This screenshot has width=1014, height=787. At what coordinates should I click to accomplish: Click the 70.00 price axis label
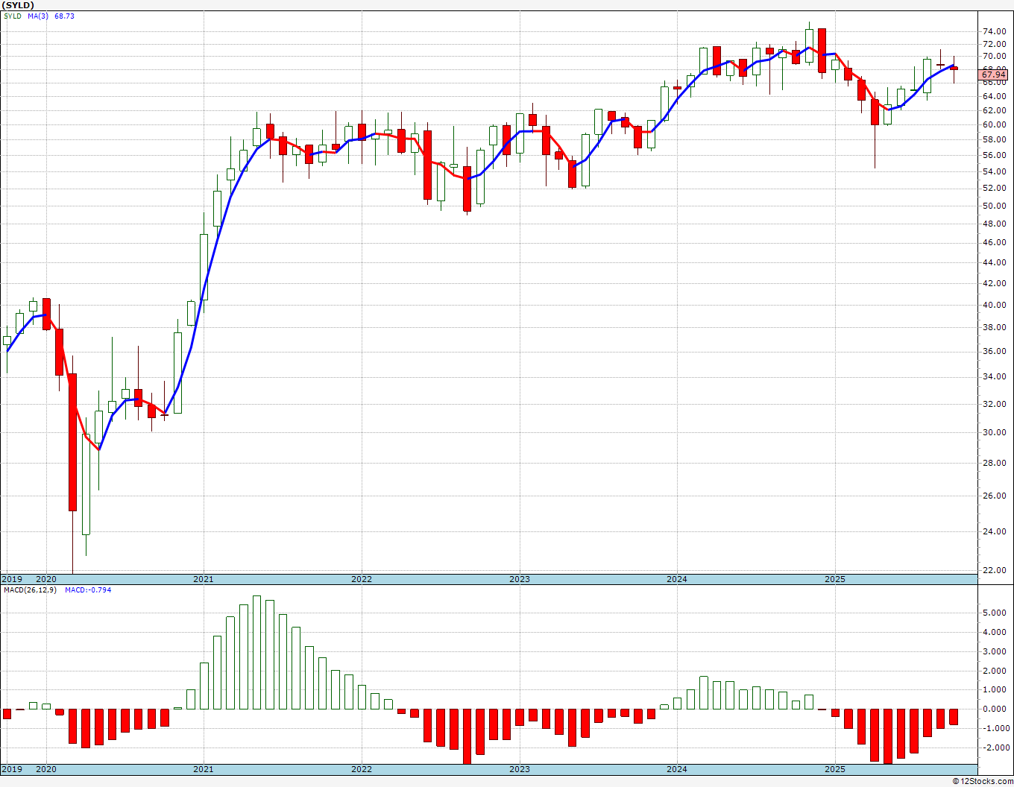pos(995,56)
